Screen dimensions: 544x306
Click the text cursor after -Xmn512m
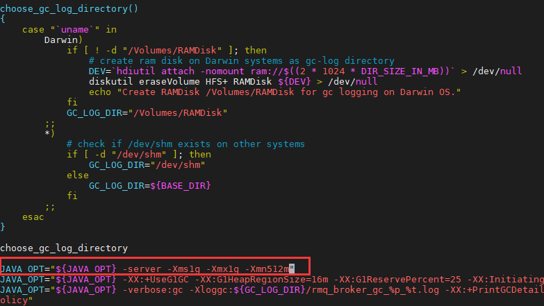click(292, 269)
